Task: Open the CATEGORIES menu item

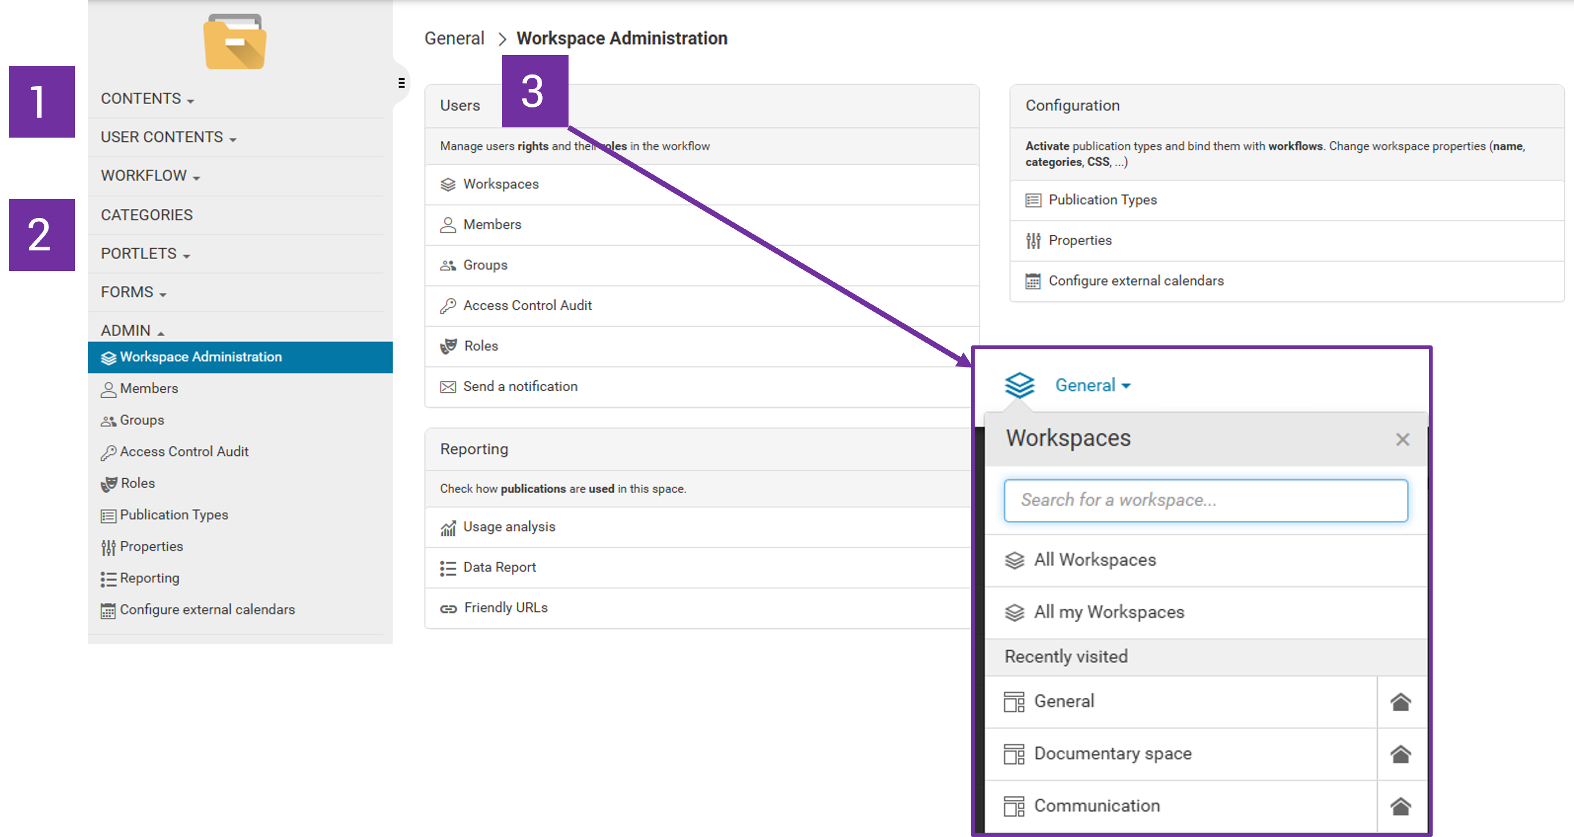Action: point(147,215)
